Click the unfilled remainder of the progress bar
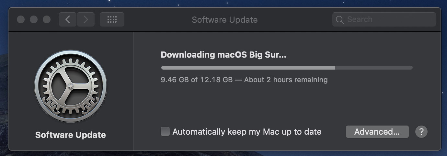The height and width of the screenshot is (156, 447). pos(373,68)
